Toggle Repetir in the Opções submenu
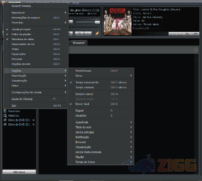 (x=101, y=111)
